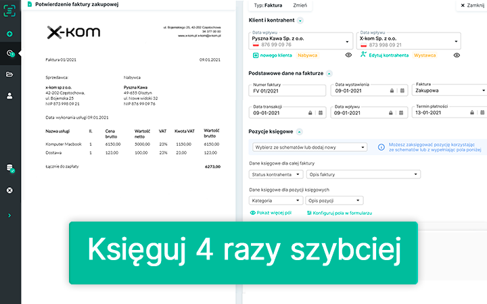The height and width of the screenshot is (304, 487).
Task: Click the eye icon beside Pokaż więcej pól
Action: point(253,213)
